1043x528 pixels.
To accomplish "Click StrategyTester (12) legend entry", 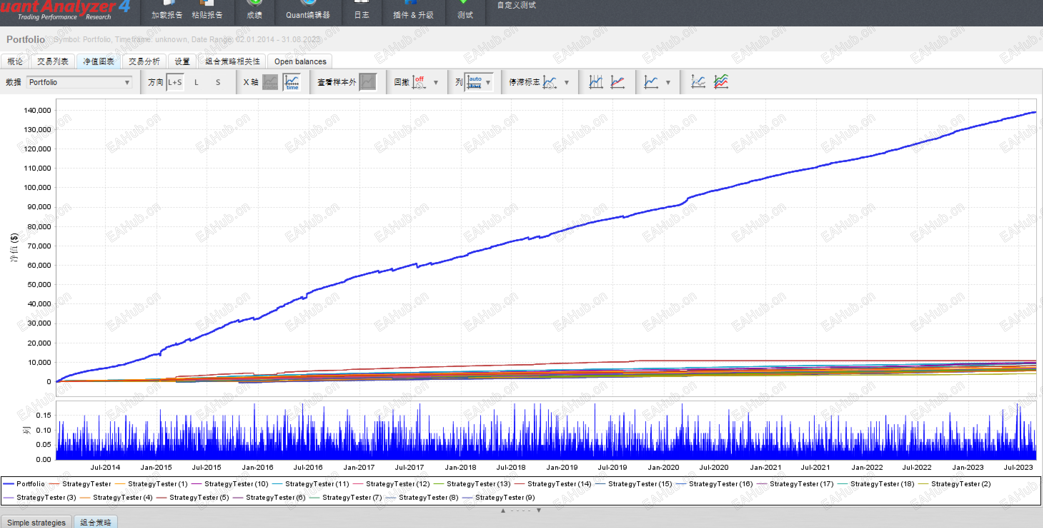I will coord(392,484).
